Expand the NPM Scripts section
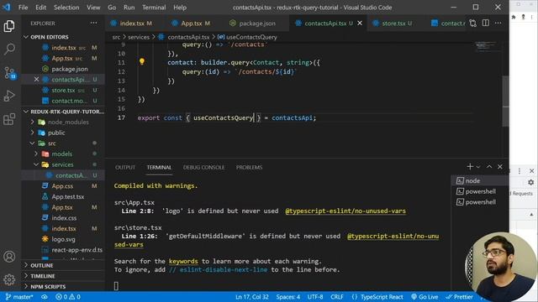Screen dimensions: 538x302 click(63, 287)
